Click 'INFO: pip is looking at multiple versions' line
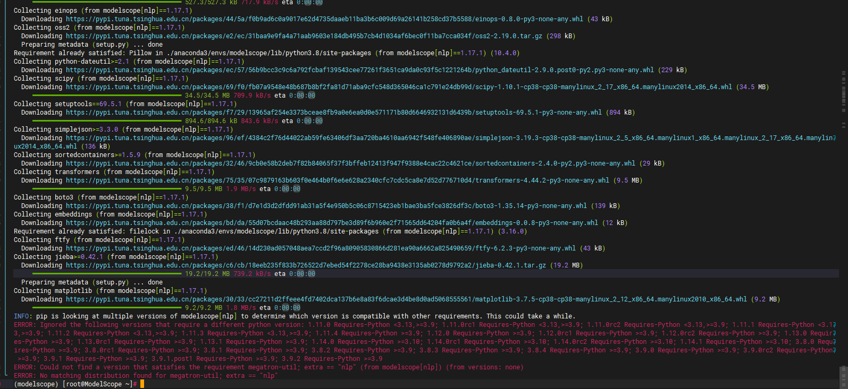848x389 pixels. pyautogui.click(x=294, y=316)
